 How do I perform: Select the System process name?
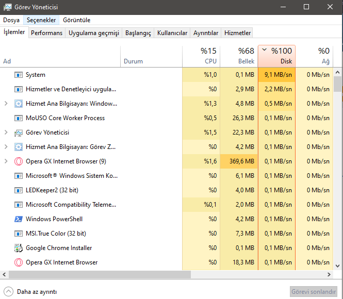click(x=36, y=75)
